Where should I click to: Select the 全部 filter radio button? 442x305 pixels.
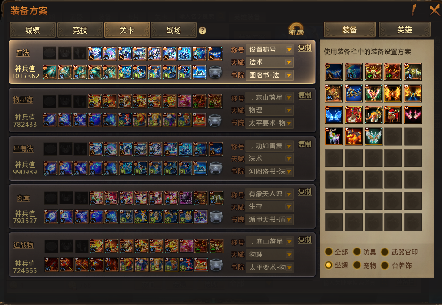[329, 252]
